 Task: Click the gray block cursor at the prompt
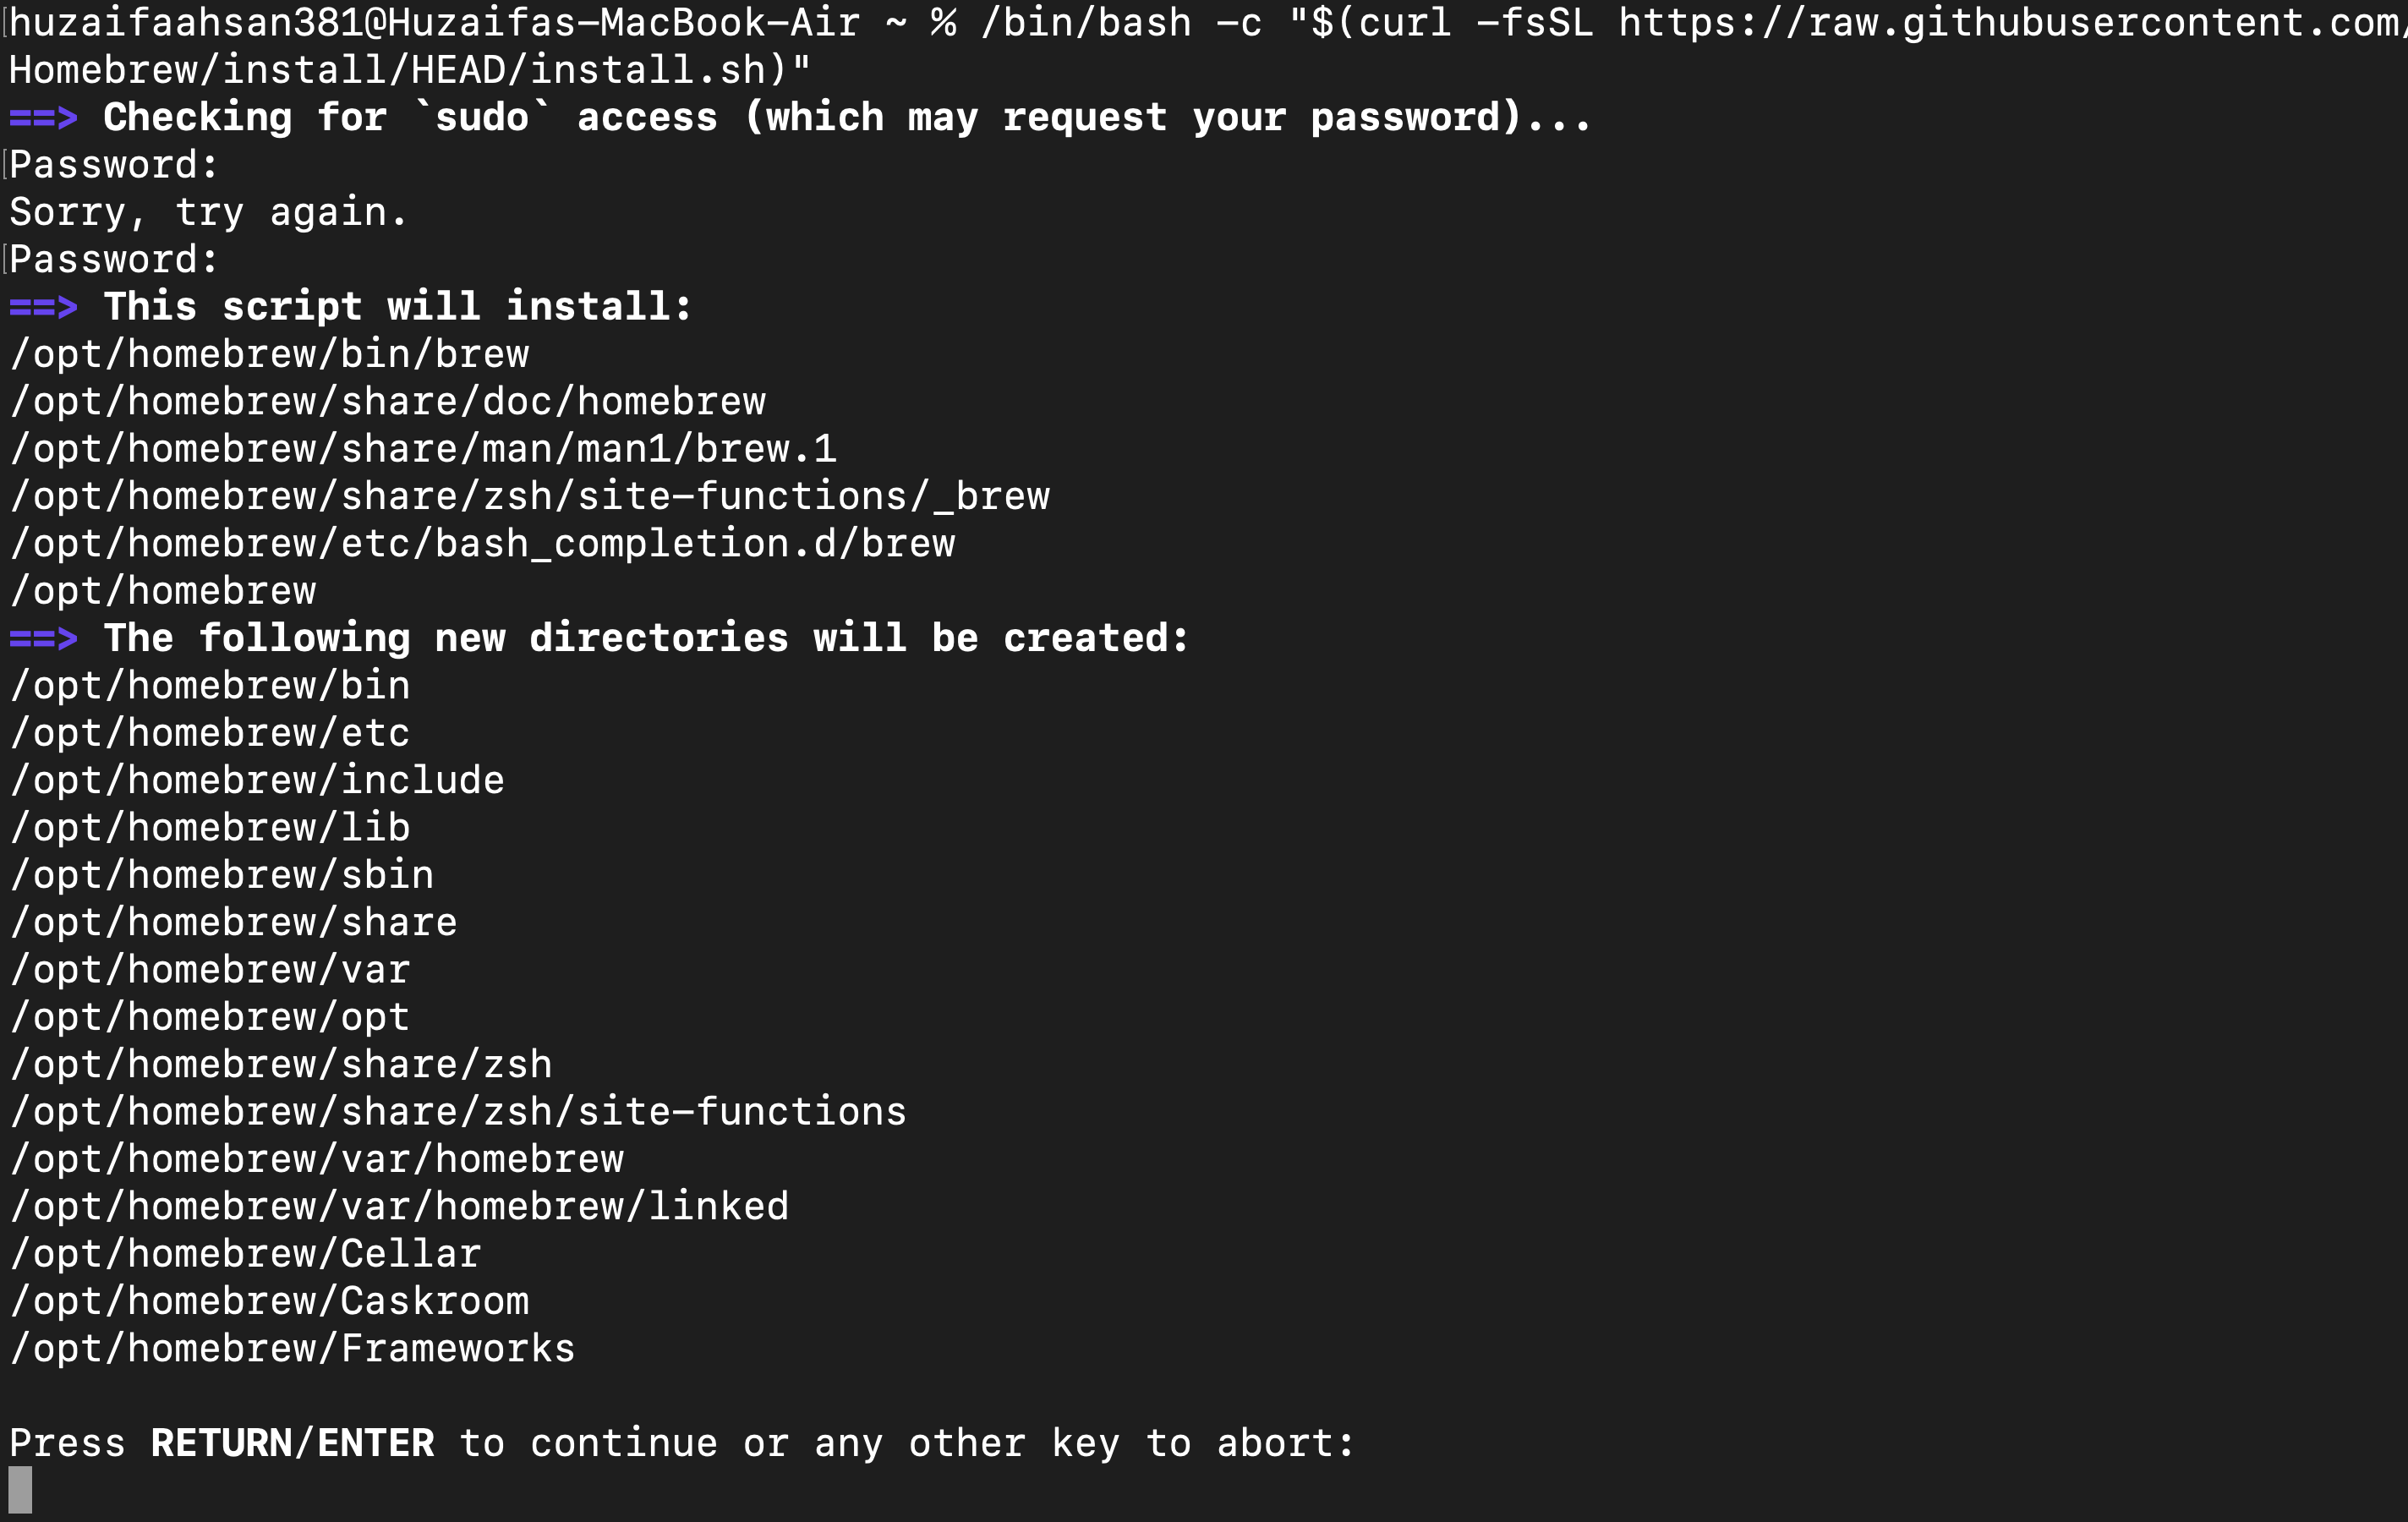pos(20,1490)
